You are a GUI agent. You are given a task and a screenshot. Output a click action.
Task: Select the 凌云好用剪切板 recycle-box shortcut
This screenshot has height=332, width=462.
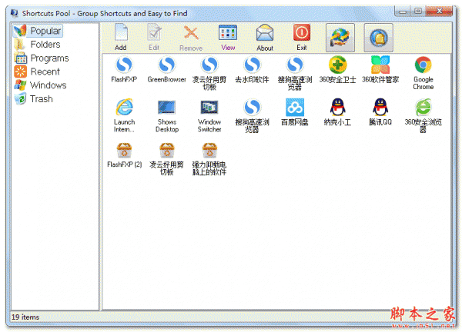(167, 159)
